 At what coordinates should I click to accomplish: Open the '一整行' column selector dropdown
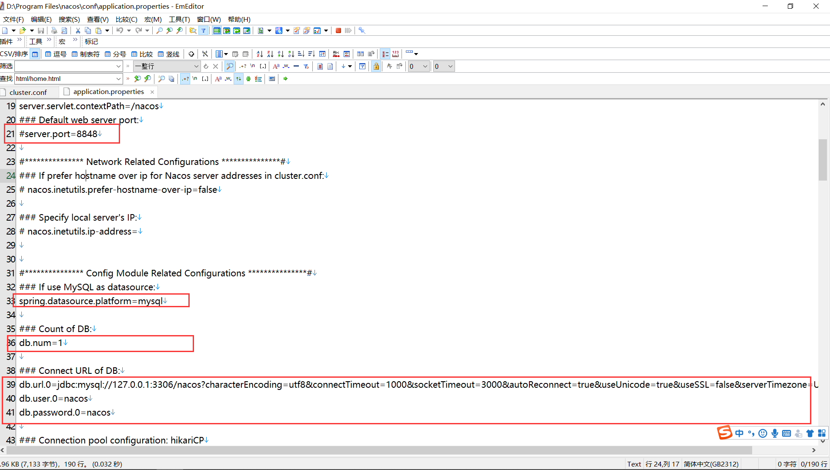(196, 66)
